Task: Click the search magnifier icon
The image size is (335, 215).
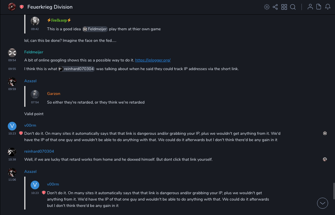Action: [293, 7]
